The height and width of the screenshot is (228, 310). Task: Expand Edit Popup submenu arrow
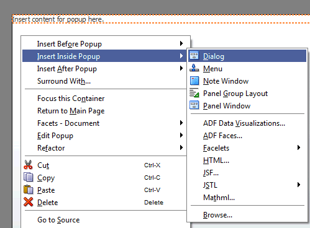click(181, 135)
